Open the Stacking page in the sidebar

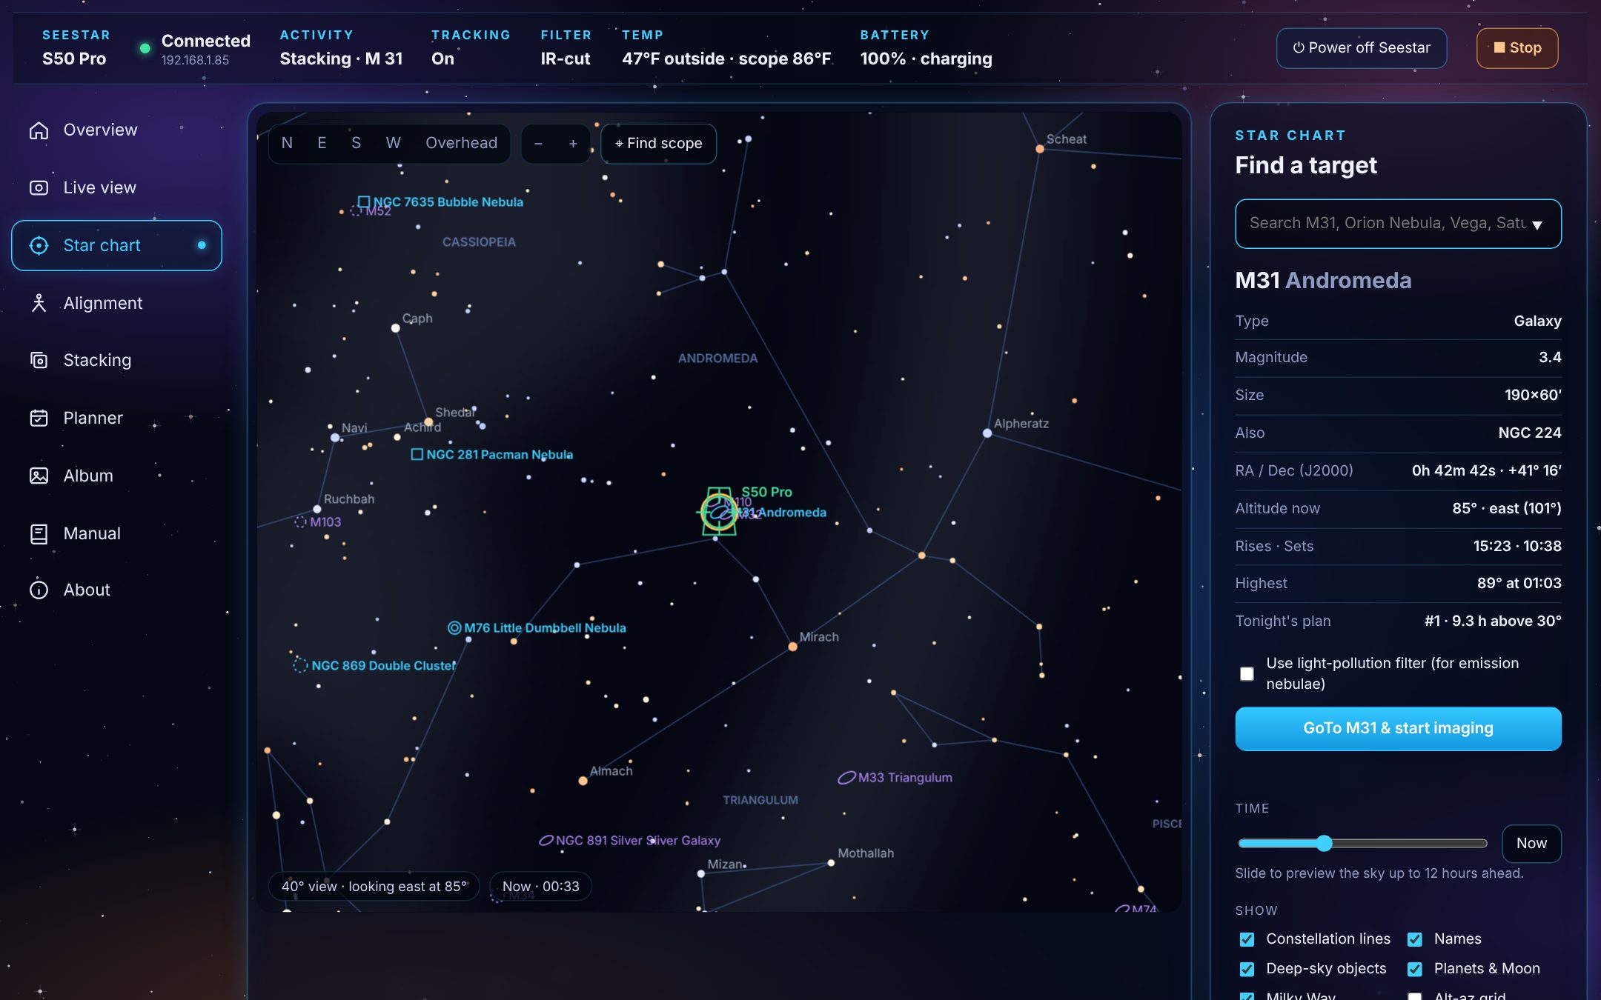[x=116, y=360]
